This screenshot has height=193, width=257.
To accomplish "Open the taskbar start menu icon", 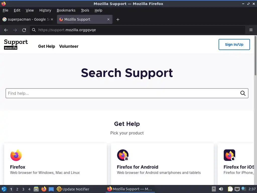I will coord(4,189).
